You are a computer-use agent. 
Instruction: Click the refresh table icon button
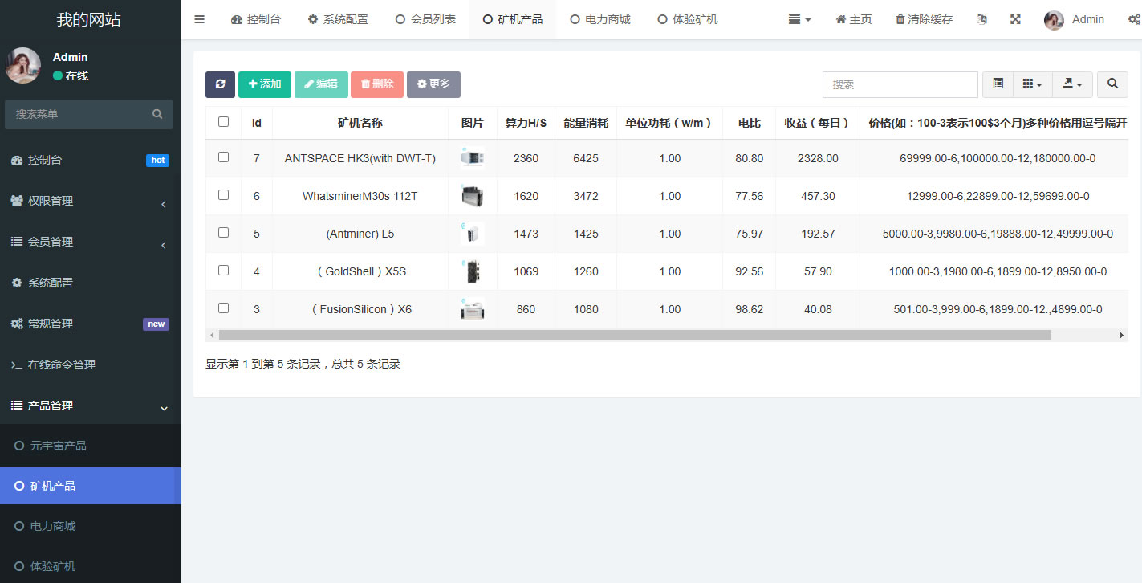[220, 84]
